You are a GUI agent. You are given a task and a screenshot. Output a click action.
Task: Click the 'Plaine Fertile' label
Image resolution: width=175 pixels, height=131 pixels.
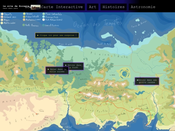(94, 110)
